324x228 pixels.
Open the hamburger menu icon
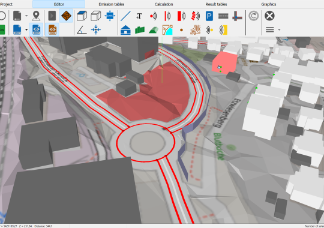point(269,30)
